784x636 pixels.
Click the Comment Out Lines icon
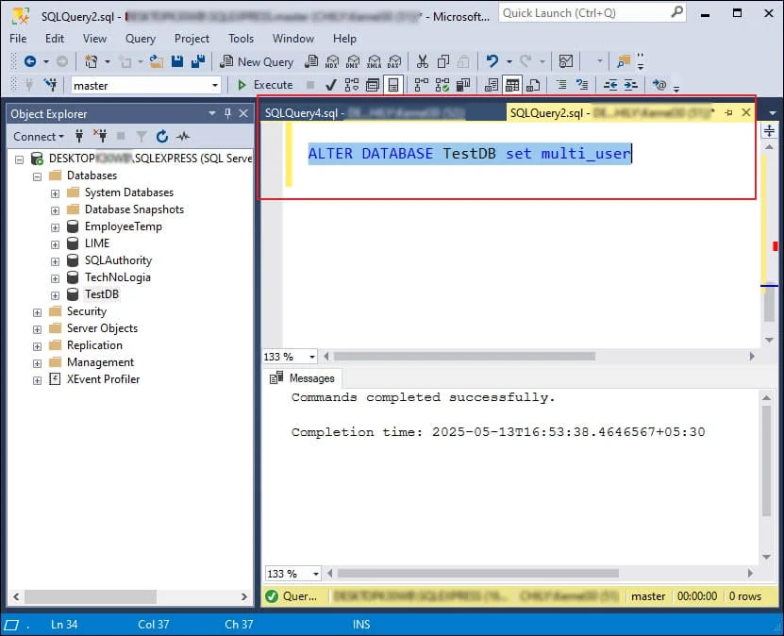click(x=561, y=85)
